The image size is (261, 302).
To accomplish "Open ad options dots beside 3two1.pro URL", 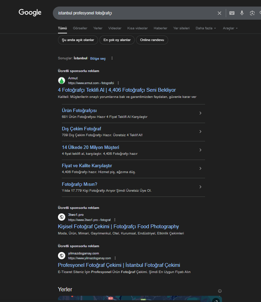I will 115,220.
